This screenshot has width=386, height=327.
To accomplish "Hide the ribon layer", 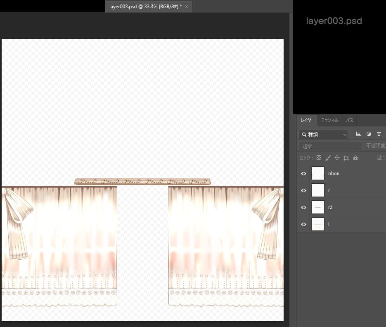I will (304, 173).
